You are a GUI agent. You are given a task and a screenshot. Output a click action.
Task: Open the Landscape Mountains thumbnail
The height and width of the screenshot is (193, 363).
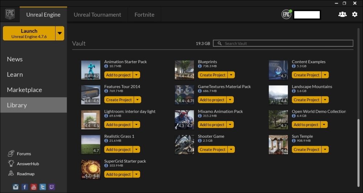(278, 95)
